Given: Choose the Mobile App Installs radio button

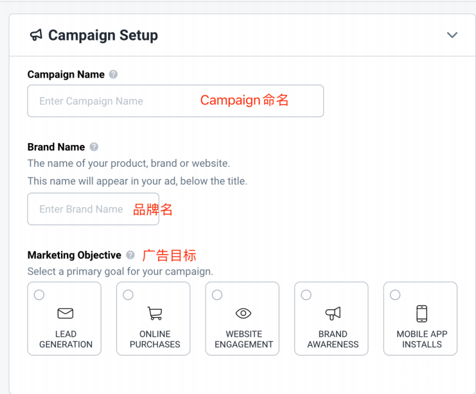Looking at the screenshot, I should tap(395, 295).
